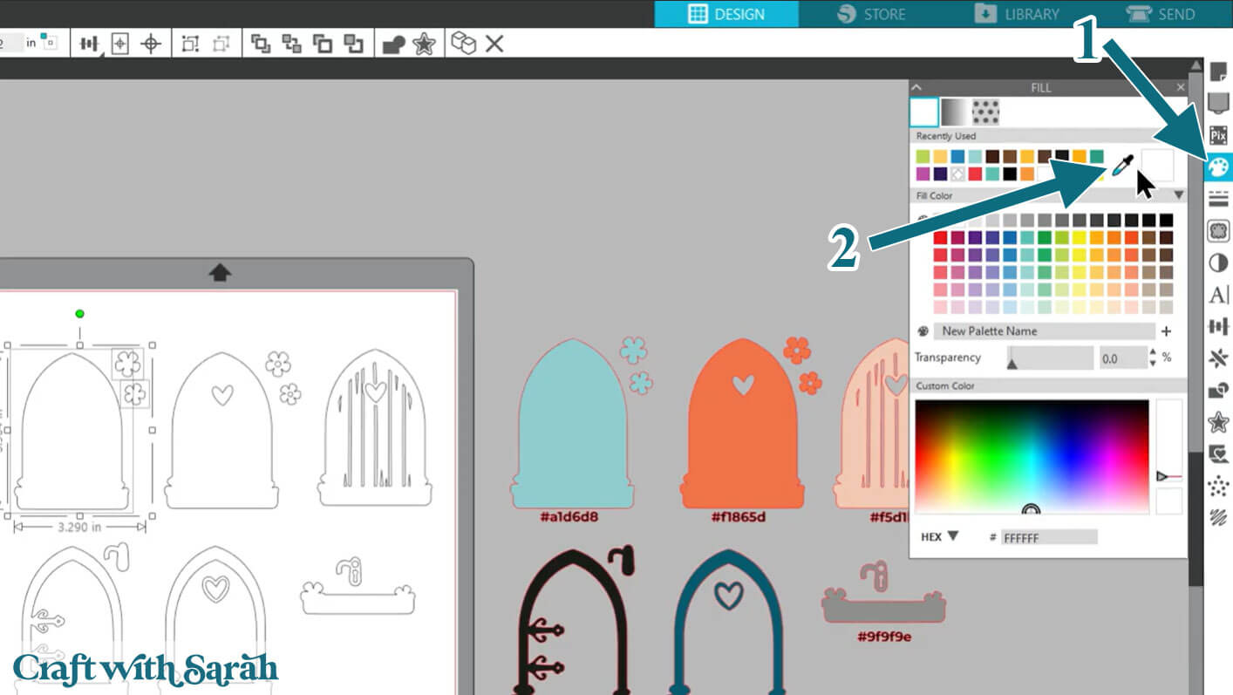Image resolution: width=1233 pixels, height=695 pixels.
Task: Open the Image Effects half-circle icon
Action: (1218, 262)
